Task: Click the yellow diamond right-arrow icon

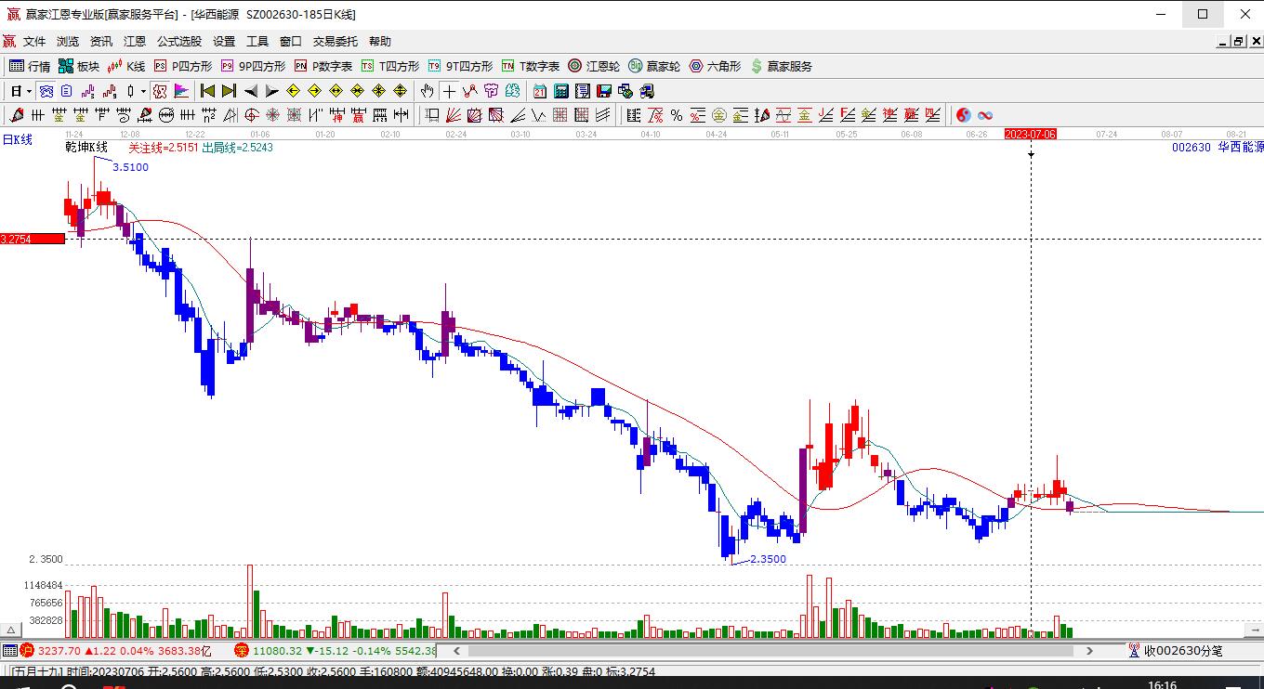Action: click(314, 91)
